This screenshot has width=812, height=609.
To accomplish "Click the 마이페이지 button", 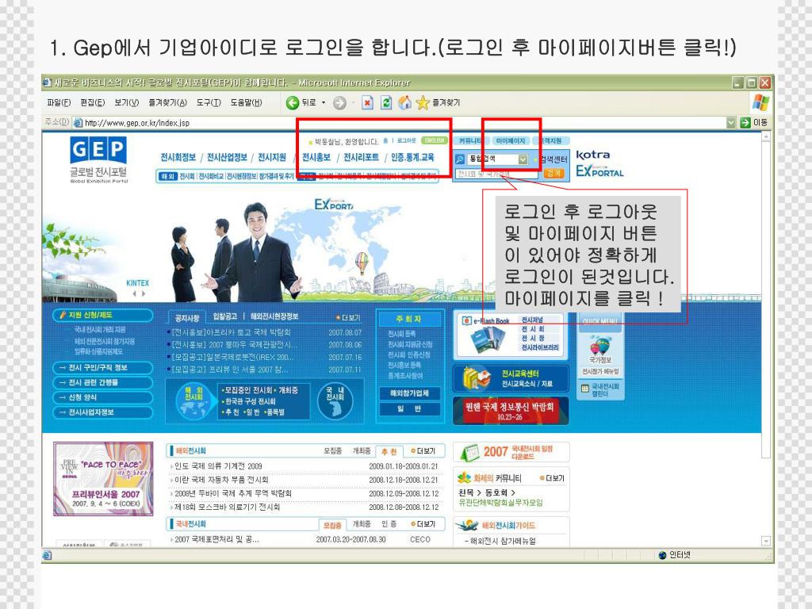I will tap(510, 141).
